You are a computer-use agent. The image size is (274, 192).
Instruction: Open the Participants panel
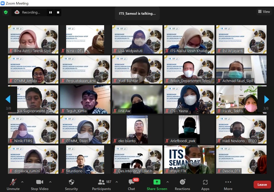pyautogui.click(x=101, y=184)
